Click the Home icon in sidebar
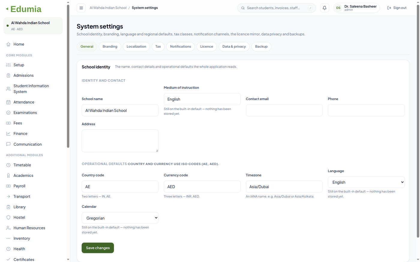420x262 pixels. tap(8, 44)
